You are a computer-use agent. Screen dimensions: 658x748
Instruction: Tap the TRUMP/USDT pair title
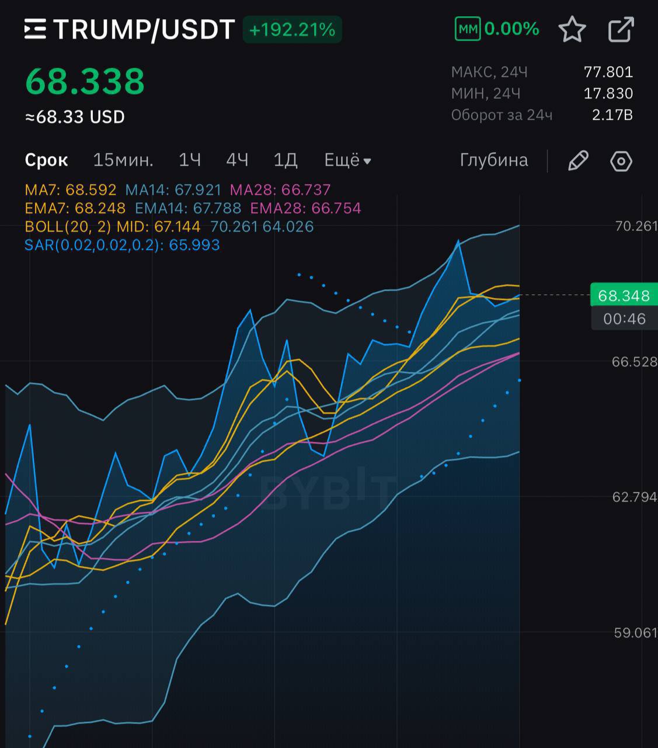click(144, 29)
